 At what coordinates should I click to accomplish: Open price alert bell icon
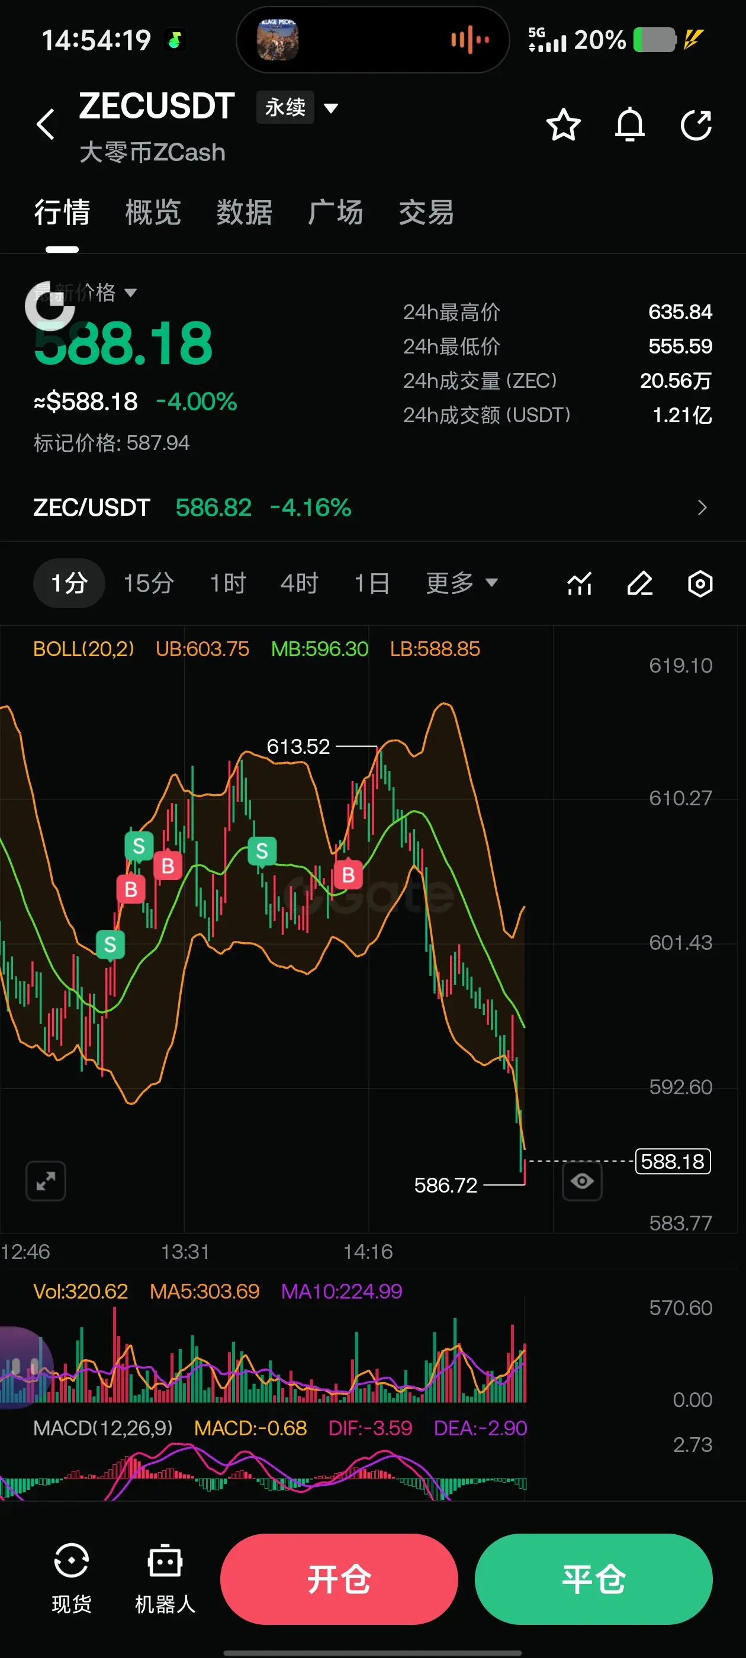pyautogui.click(x=629, y=124)
